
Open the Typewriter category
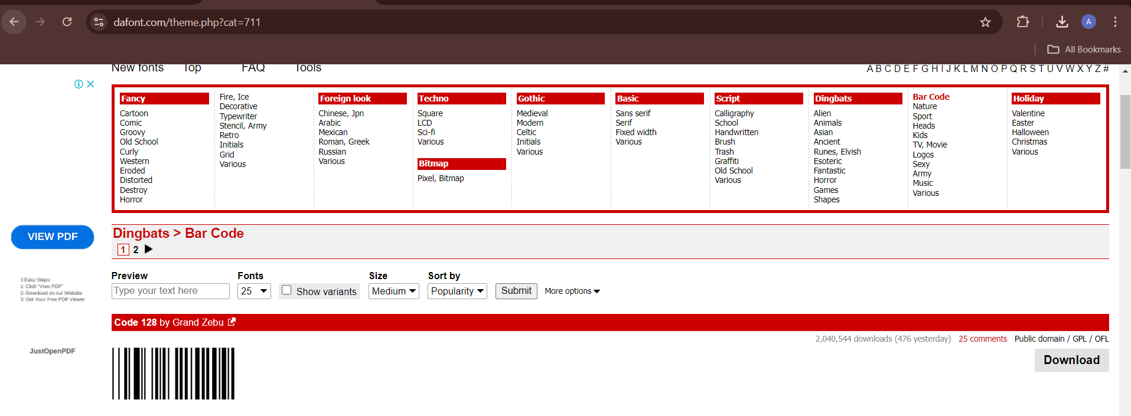pyautogui.click(x=238, y=116)
